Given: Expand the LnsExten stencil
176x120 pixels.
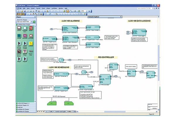Looking at the screenshot, I should tap(26, 107).
